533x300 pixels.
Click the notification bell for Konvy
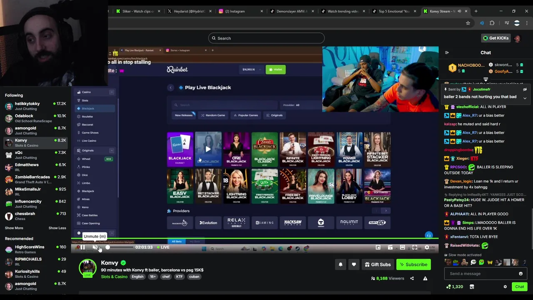click(x=341, y=265)
